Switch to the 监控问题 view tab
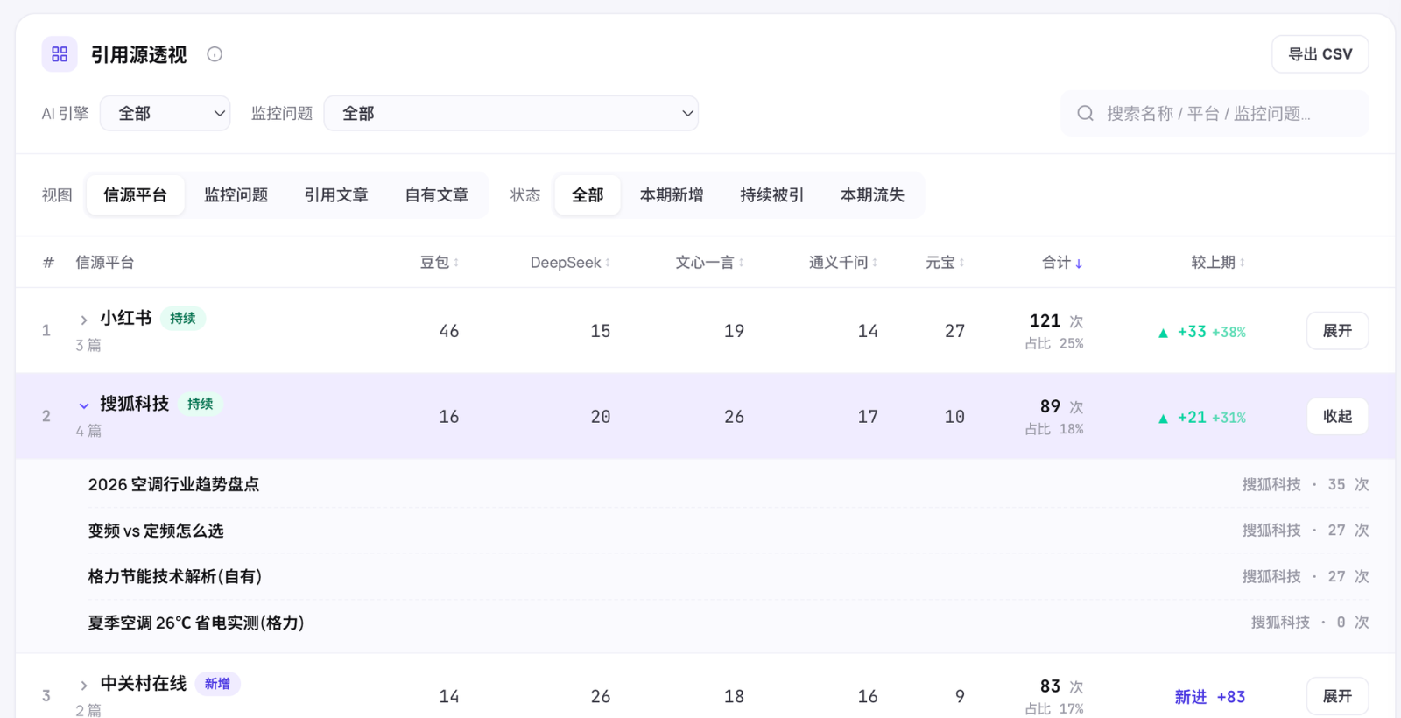The height and width of the screenshot is (718, 1401). (x=236, y=194)
